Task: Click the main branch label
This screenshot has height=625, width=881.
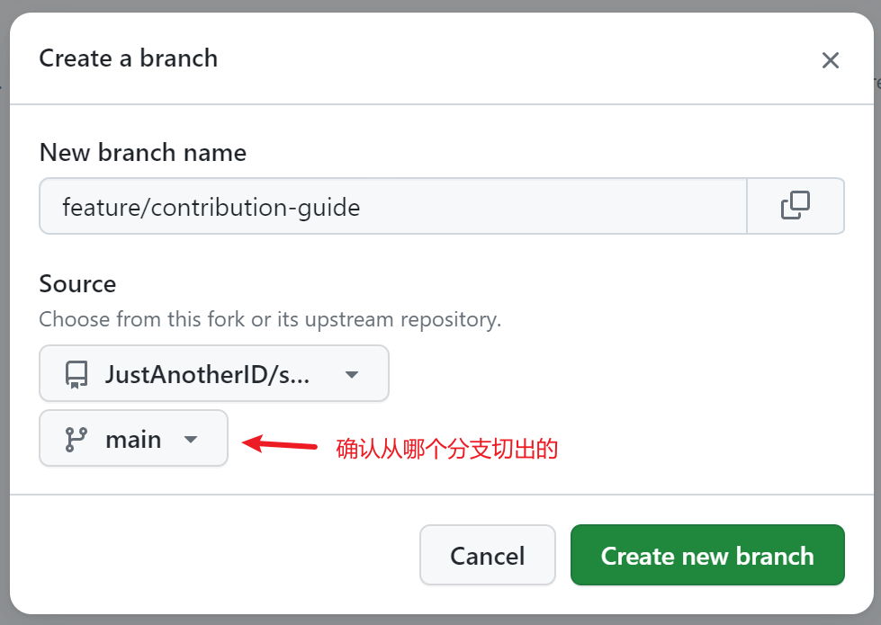Action: pos(133,440)
